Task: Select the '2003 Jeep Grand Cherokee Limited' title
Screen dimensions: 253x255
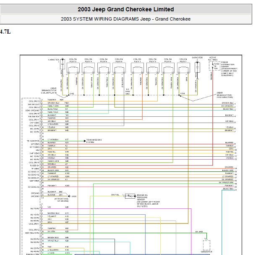Action: pyautogui.click(x=126, y=9)
